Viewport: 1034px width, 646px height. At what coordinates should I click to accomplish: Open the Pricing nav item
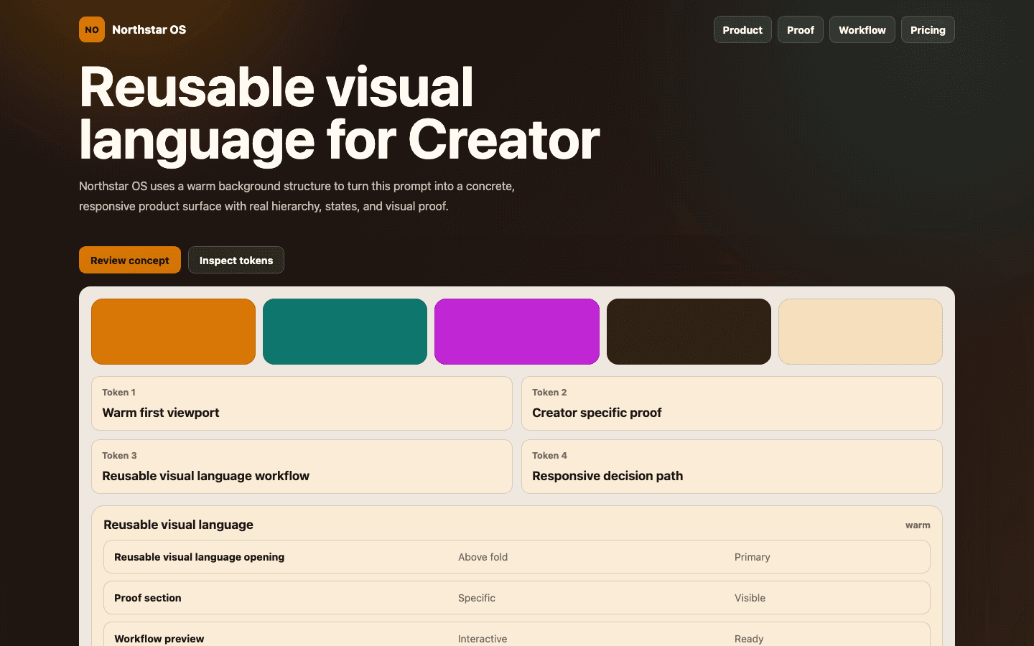[x=928, y=29]
